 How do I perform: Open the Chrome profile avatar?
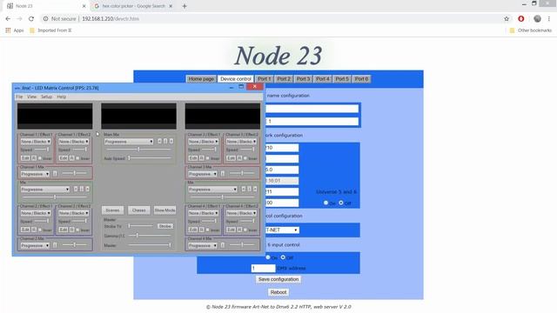[538, 19]
